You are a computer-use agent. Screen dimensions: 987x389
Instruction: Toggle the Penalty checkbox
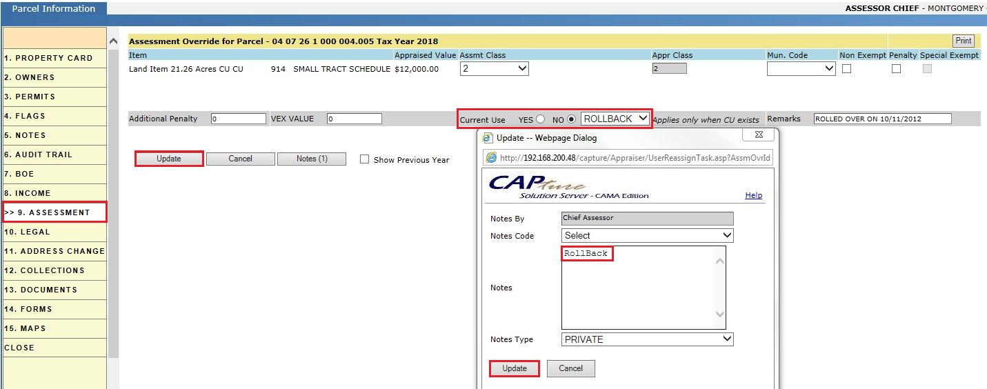pyautogui.click(x=896, y=68)
